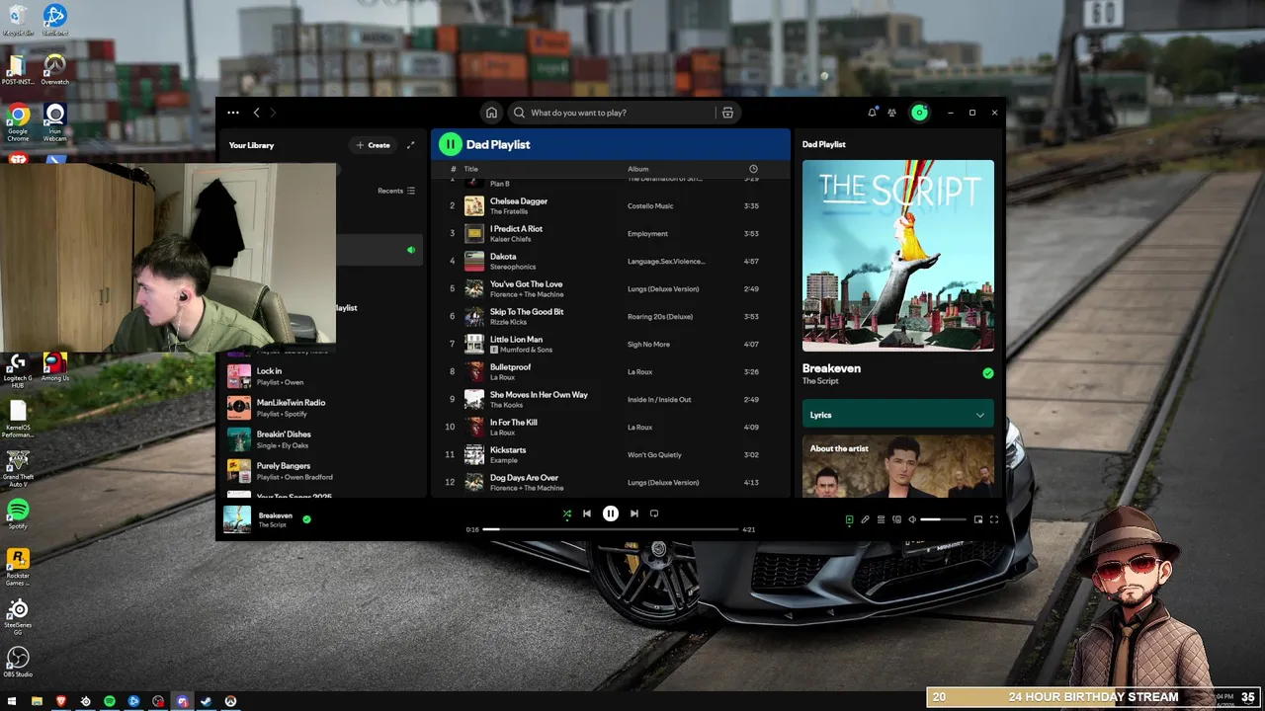The width and height of the screenshot is (1265, 711).
Task: Open Logitech G HUB desktop icon
Action: point(18,370)
